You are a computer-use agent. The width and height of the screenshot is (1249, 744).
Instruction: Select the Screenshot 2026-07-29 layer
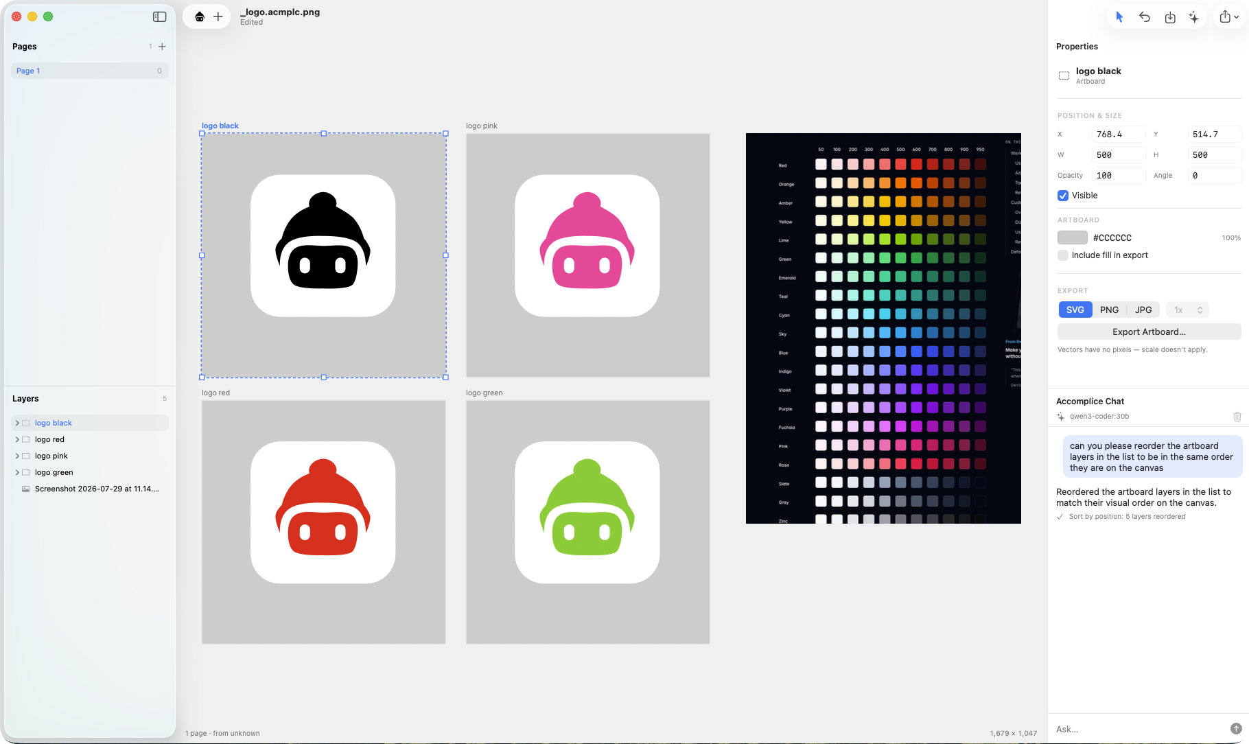click(90, 489)
